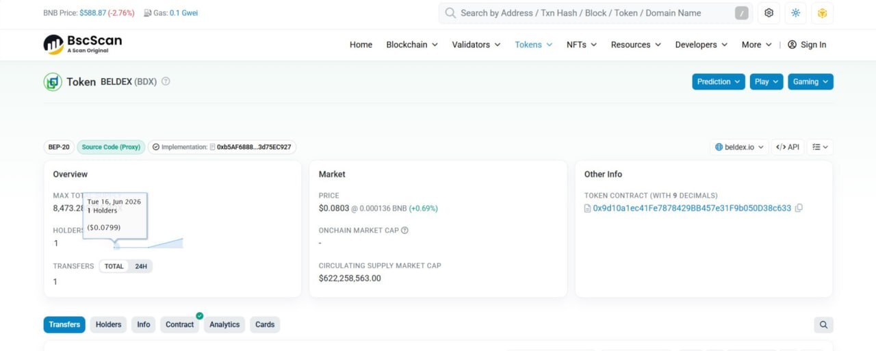Click the API code button

(788, 147)
